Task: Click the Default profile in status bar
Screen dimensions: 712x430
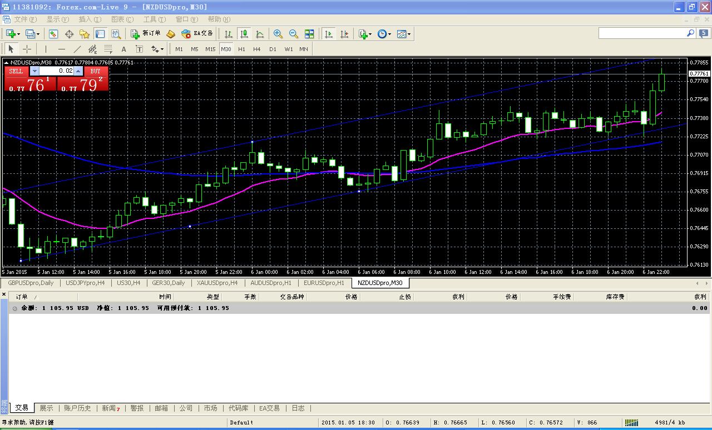Action: 242,423
